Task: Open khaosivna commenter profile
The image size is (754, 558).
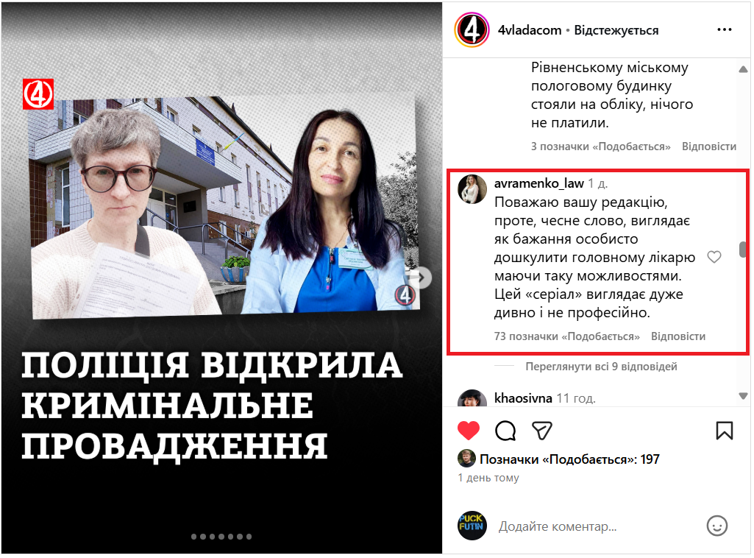Action: [x=523, y=398]
